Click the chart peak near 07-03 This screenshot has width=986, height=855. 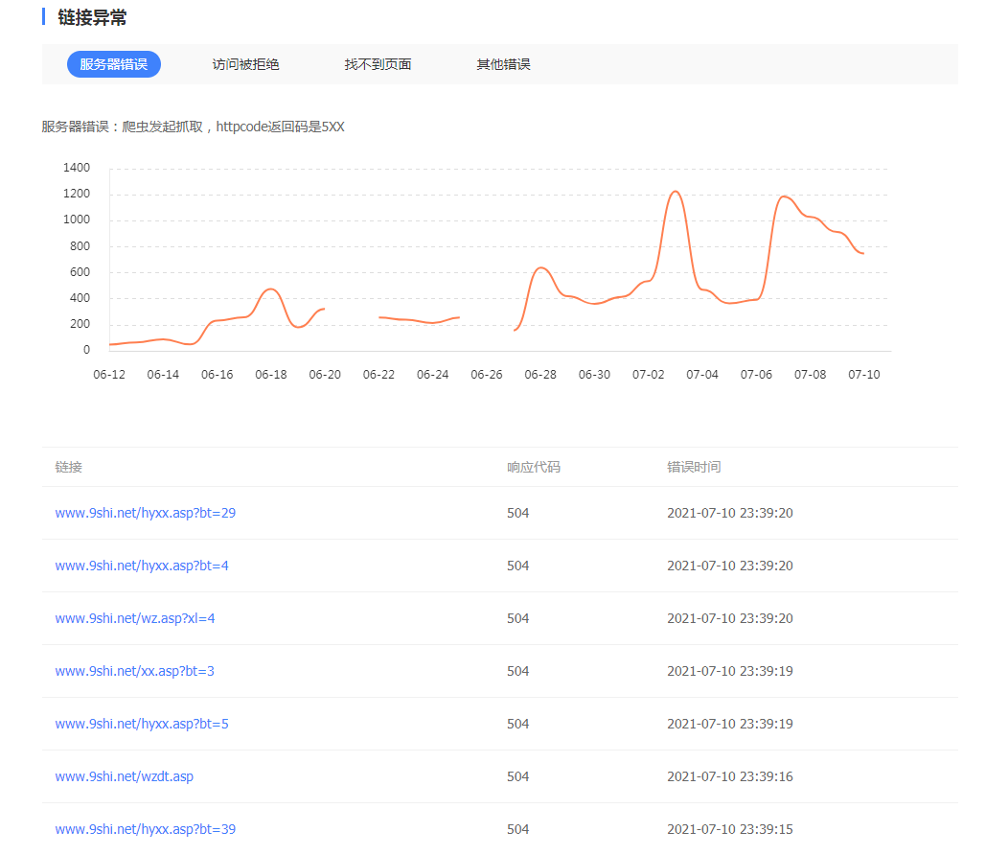point(676,192)
